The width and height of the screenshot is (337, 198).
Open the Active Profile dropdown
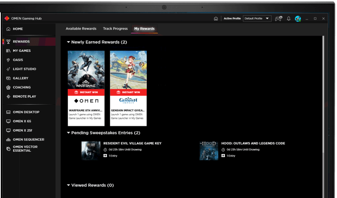click(x=257, y=19)
